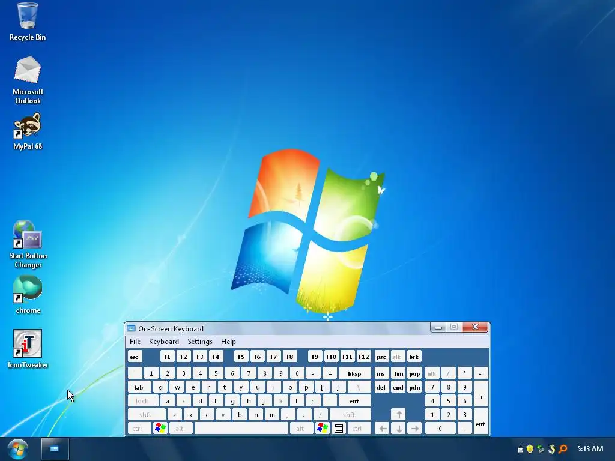Open the Keyboard menu
The width and height of the screenshot is (615, 461).
click(163, 342)
